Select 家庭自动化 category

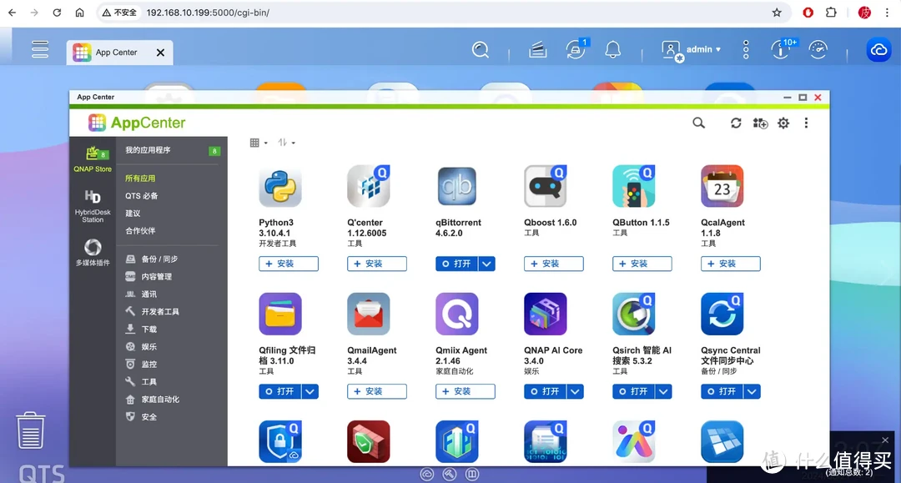(153, 400)
